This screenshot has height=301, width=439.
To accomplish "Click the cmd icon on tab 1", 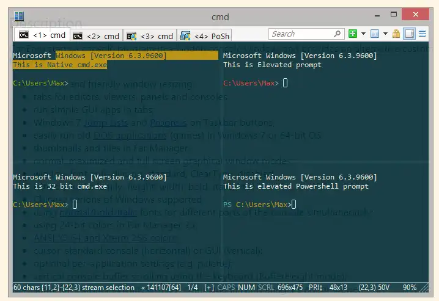I will (x=24, y=35).
